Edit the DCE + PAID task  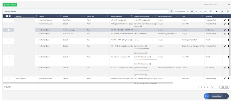(x=225, y=46)
